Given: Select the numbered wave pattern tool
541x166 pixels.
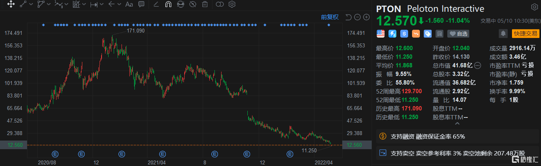Looking at the screenshot, I should pyautogui.click(x=58, y=5).
